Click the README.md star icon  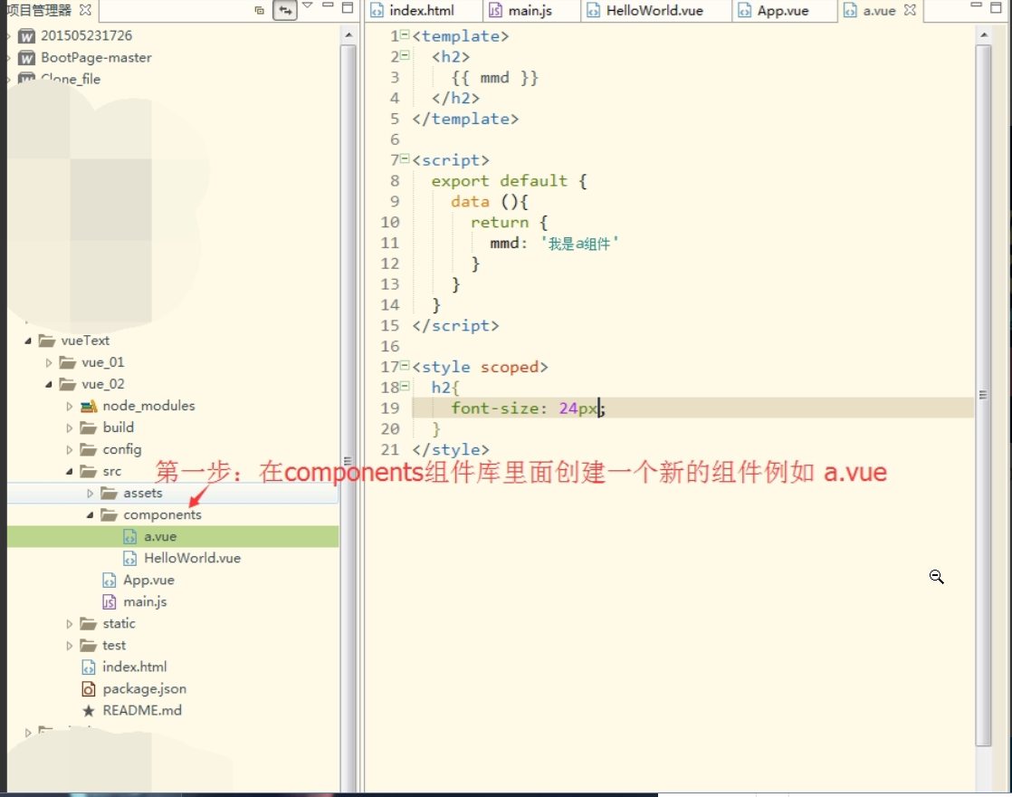tap(89, 711)
